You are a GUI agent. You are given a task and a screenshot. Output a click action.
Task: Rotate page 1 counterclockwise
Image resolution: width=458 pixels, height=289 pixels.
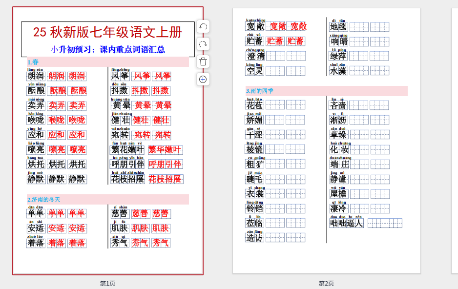(x=203, y=27)
